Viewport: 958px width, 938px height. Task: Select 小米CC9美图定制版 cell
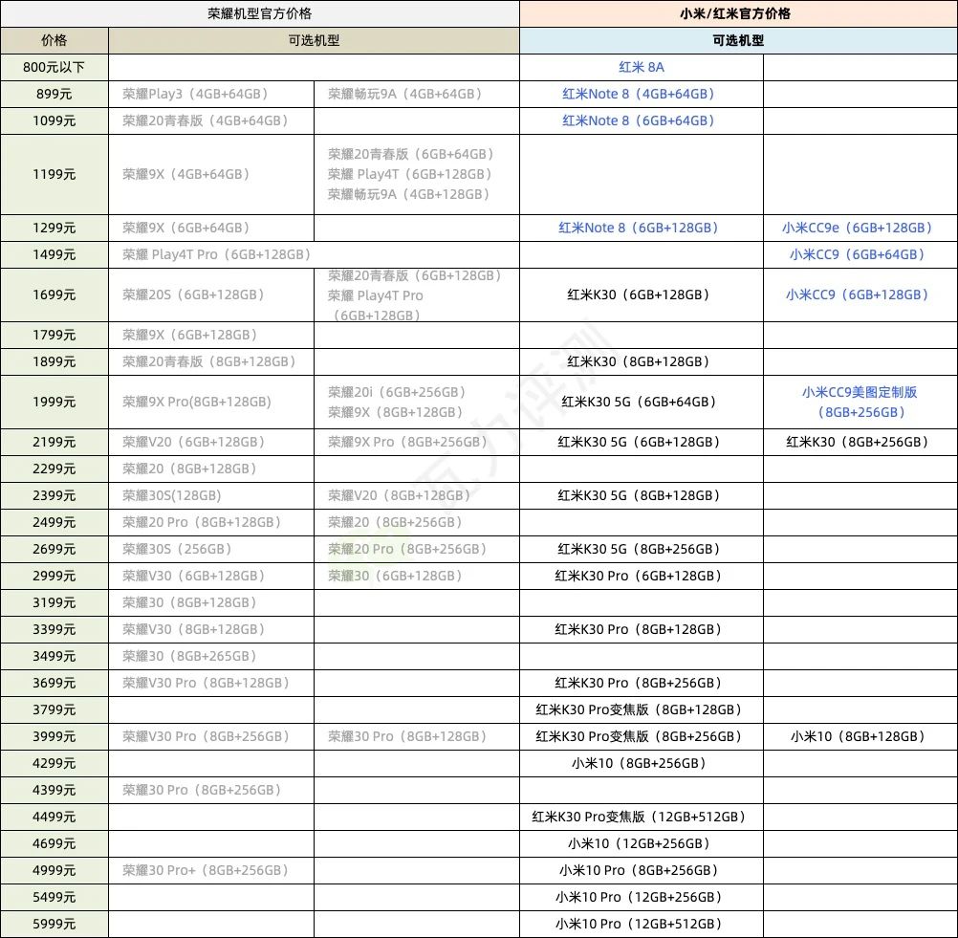pos(860,403)
